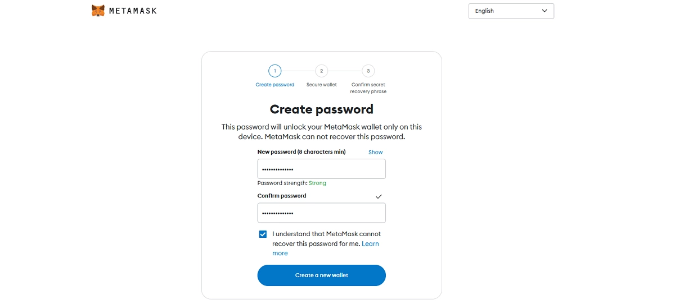This screenshot has width=675, height=304.
Task: Focus the New password input field
Action: [321, 169]
